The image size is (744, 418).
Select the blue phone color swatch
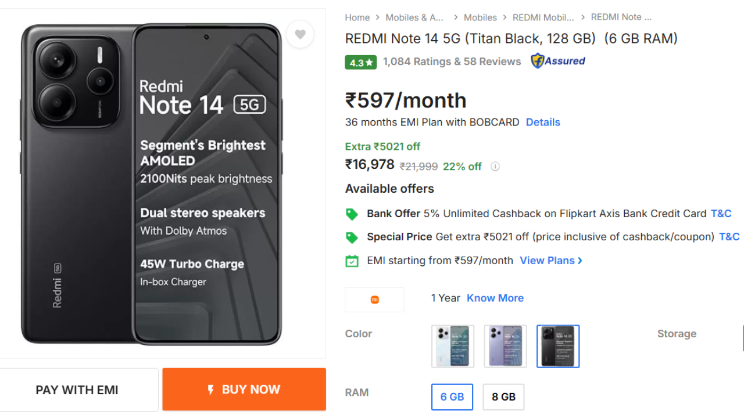(x=452, y=346)
